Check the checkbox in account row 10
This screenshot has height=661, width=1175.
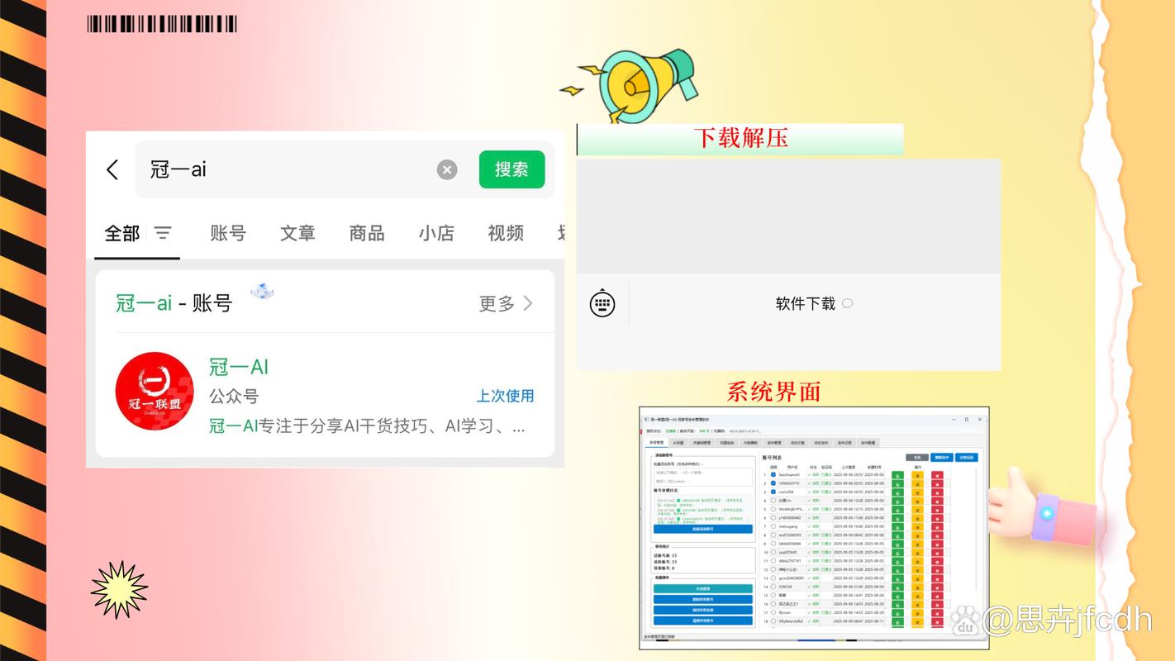point(773,552)
